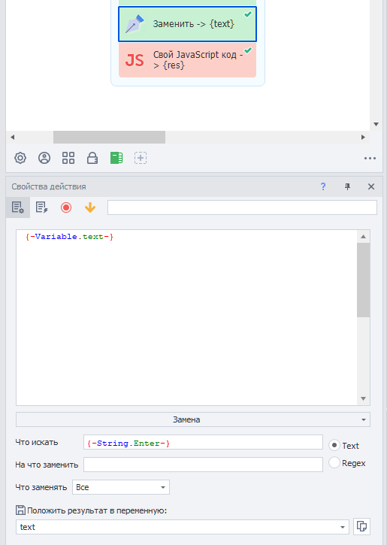Click the orange down arrow icon
This screenshot has width=387, height=545.
coord(90,207)
